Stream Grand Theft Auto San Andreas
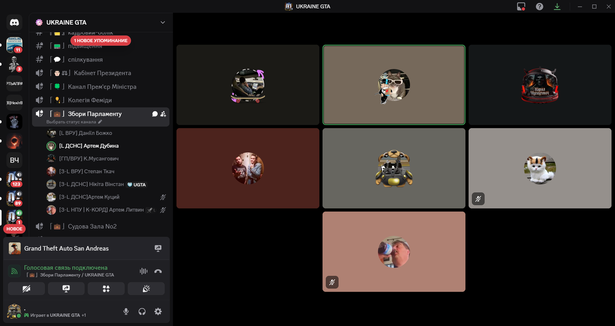The height and width of the screenshot is (326, 615). [158, 248]
